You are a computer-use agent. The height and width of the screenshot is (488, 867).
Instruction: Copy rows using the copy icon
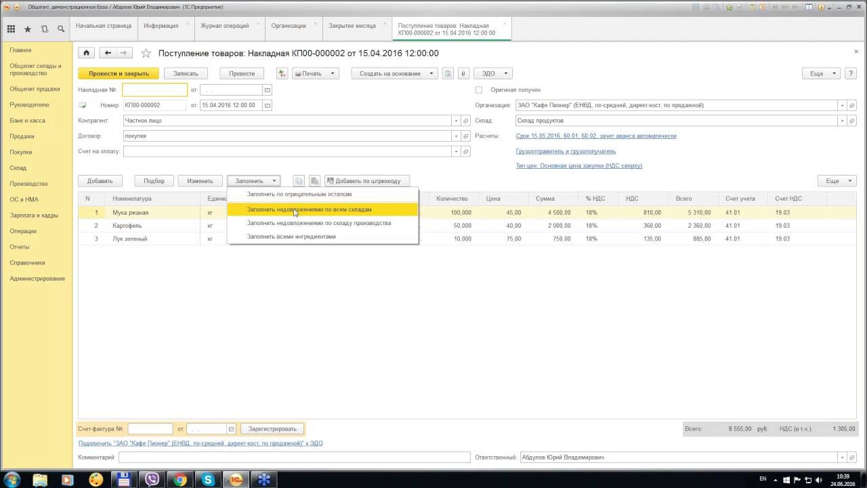point(298,181)
